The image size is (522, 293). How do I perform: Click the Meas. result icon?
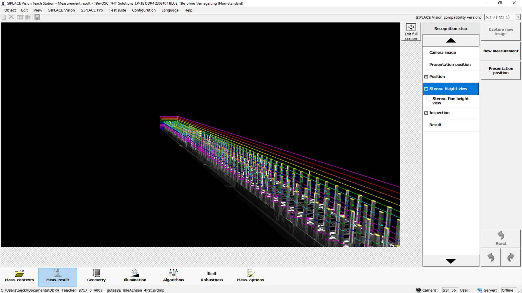[58, 273]
